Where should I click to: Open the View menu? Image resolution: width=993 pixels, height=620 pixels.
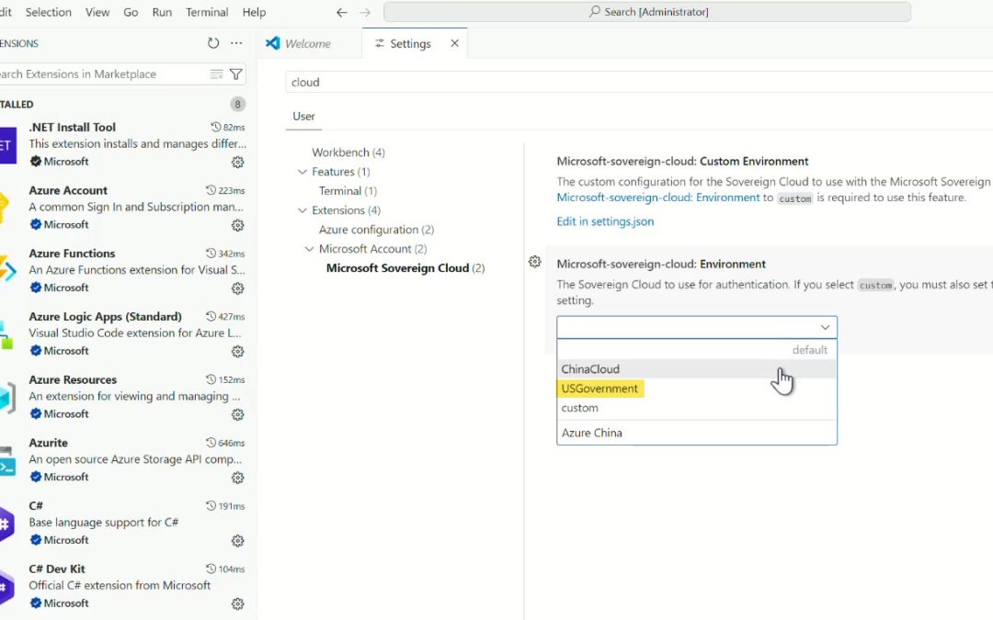(x=97, y=12)
